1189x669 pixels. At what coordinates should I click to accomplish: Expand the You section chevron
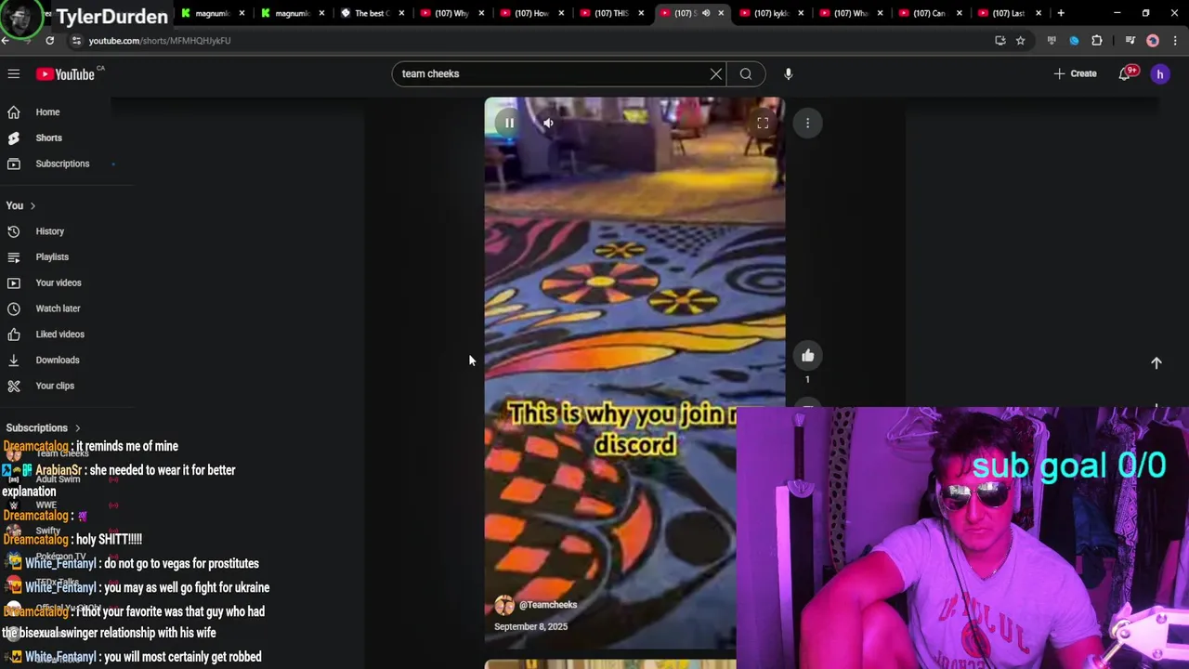pyautogui.click(x=33, y=205)
